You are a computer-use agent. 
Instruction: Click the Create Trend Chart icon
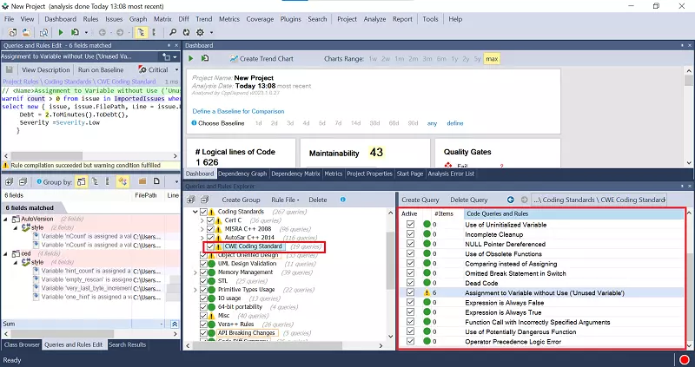coord(234,58)
